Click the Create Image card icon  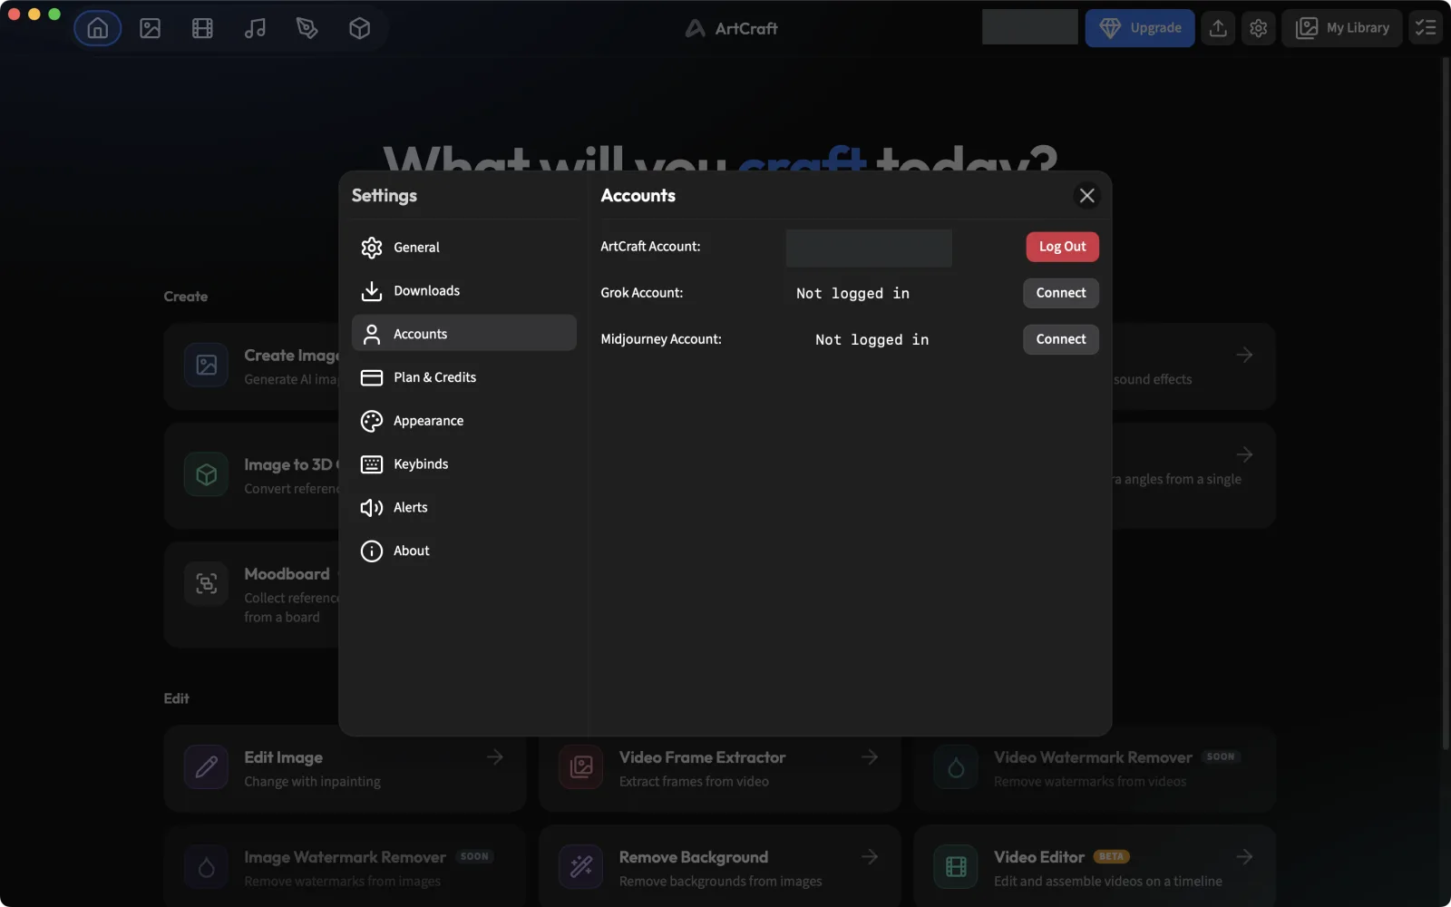tap(206, 365)
